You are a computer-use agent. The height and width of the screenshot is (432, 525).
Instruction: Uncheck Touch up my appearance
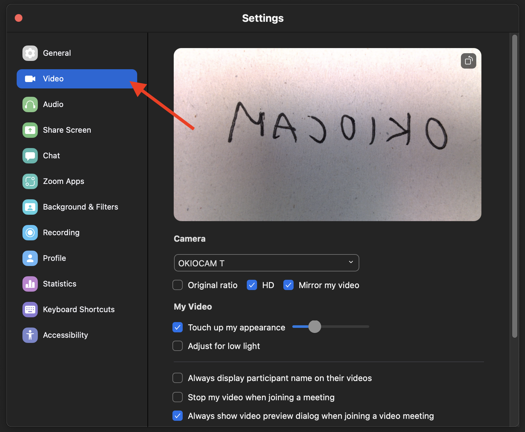(178, 327)
